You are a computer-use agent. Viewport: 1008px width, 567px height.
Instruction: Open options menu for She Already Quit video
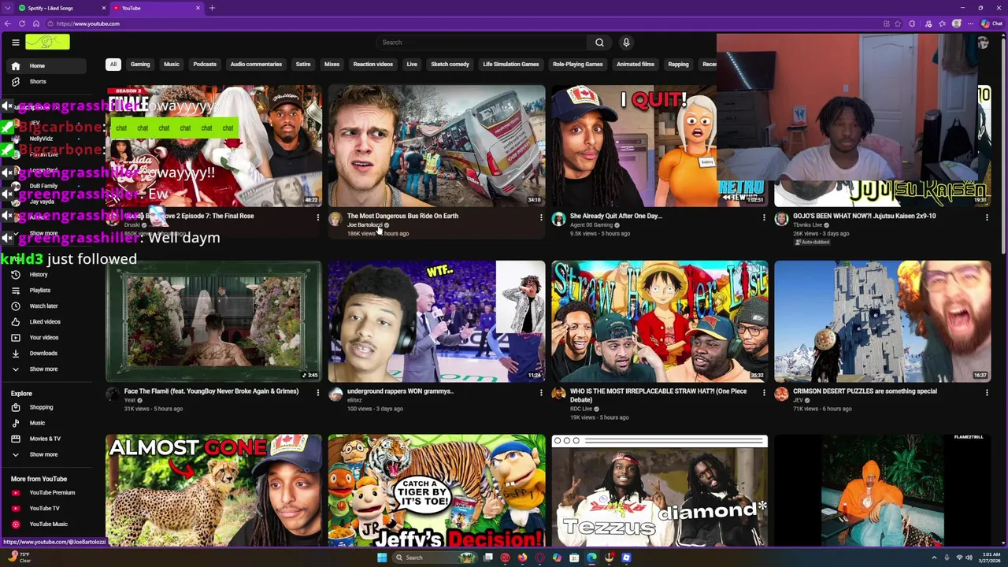764,217
